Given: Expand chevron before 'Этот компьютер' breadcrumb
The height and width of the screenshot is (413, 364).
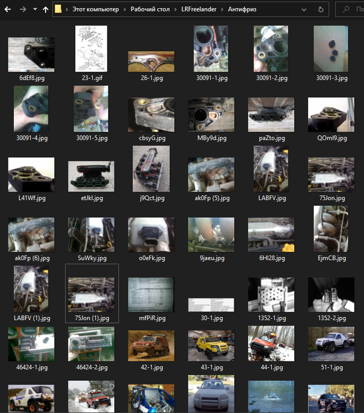Looking at the screenshot, I should tap(67, 10).
